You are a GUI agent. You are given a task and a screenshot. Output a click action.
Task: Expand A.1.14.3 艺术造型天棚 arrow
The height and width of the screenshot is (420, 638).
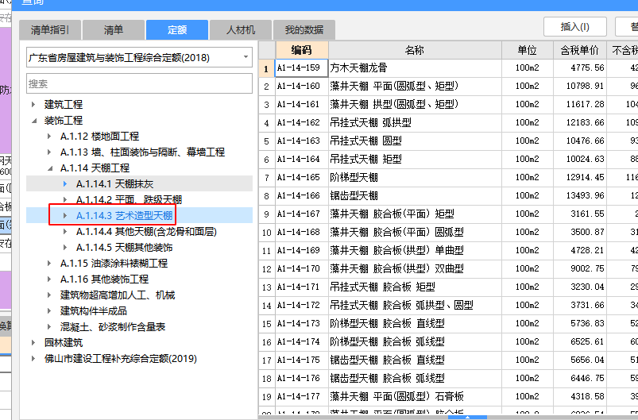pos(65,215)
